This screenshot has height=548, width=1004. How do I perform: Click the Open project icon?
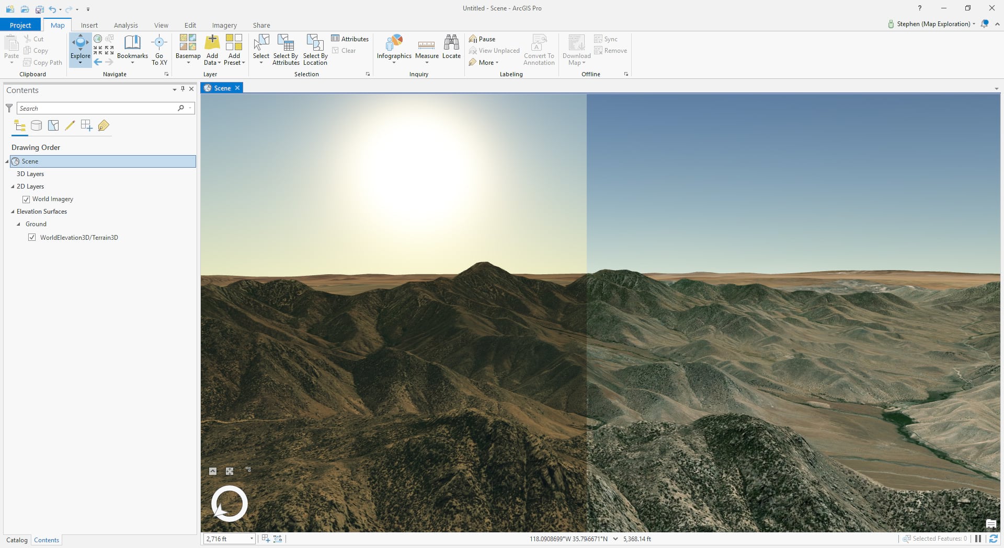coord(25,9)
